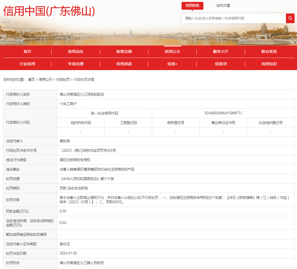This screenshot has width=297, height=269.
Task: Go to 信易贷 in navigation bar
Action: point(221,64)
